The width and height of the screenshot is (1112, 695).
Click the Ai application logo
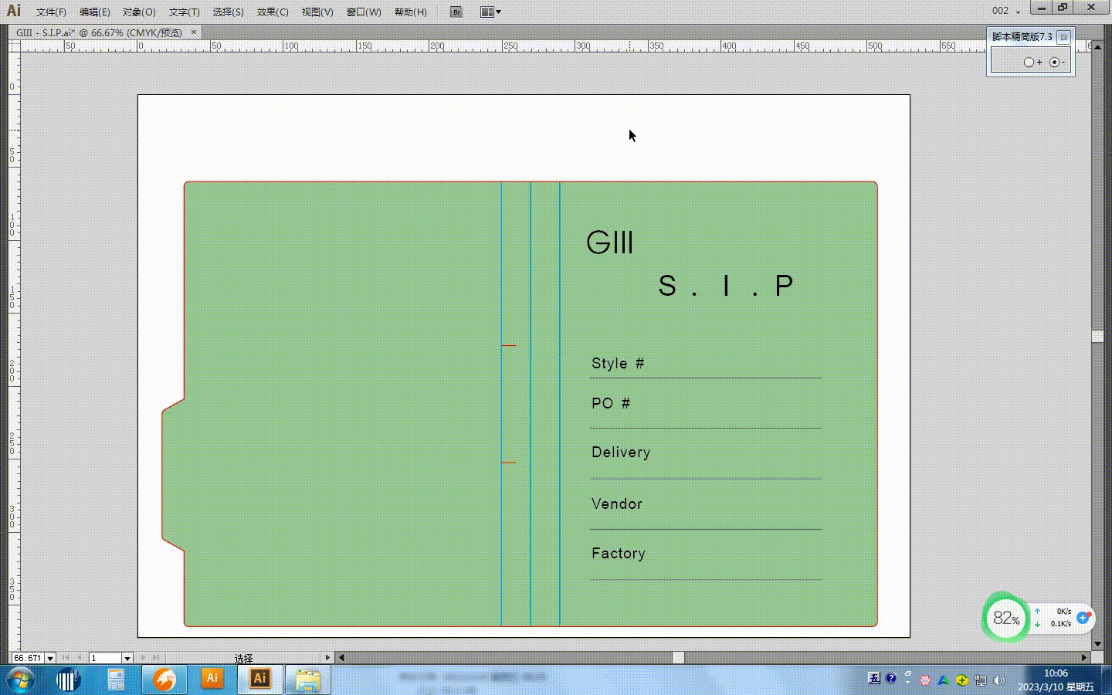click(x=14, y=11)
